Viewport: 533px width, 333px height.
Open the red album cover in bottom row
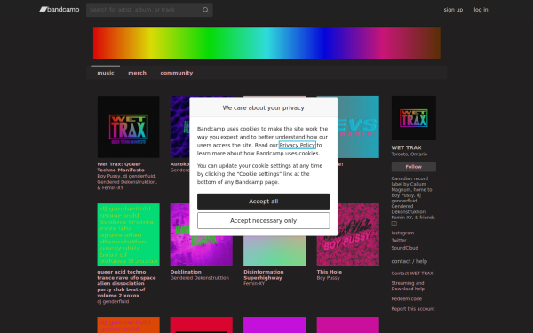[x=202, y=325]
